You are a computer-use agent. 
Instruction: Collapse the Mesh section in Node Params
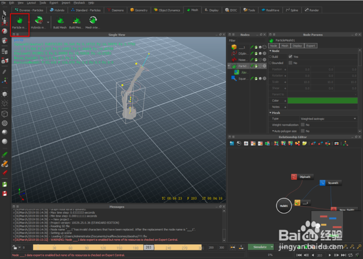coord(270,113)
